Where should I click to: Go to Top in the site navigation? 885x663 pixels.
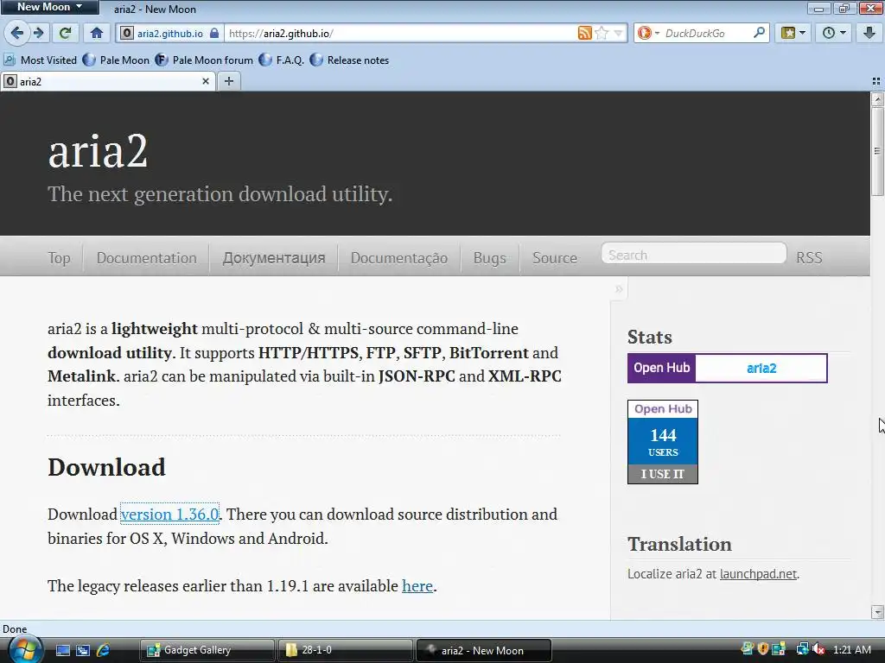tap(60, 257)
